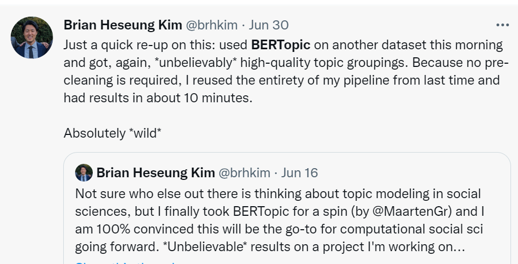Click the @brhkim handle on main tweet
The width and height of the screenshot is (518, 264).
pos(212,25)
